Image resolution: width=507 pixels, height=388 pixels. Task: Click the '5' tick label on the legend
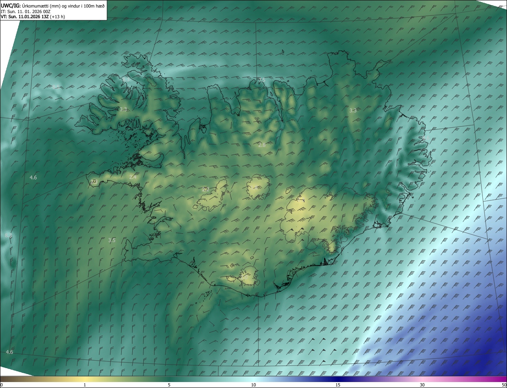(169, 385)
